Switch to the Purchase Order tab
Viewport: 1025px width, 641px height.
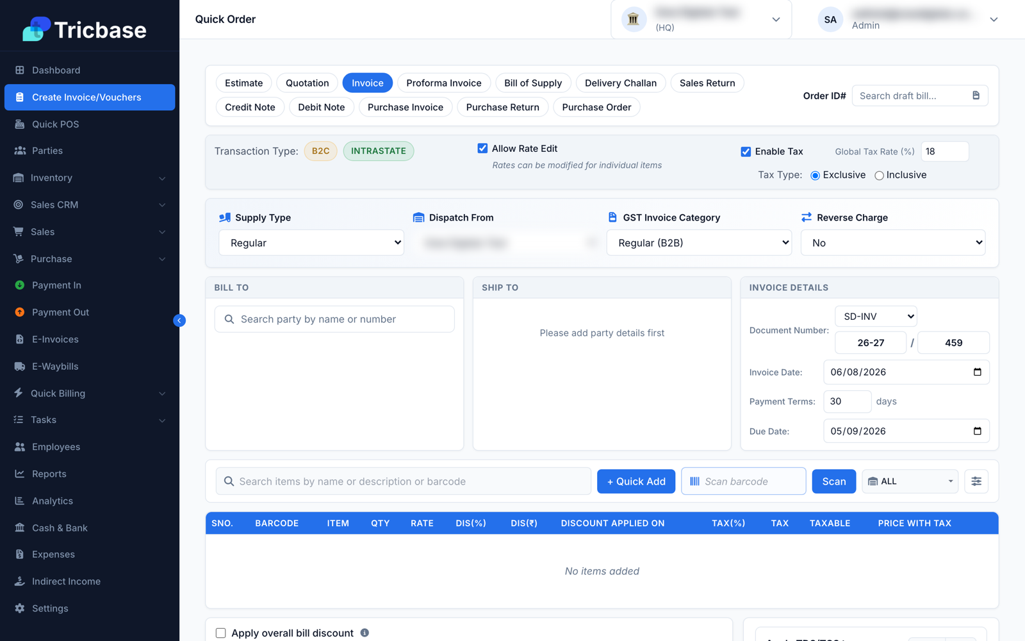pos(596,107)
